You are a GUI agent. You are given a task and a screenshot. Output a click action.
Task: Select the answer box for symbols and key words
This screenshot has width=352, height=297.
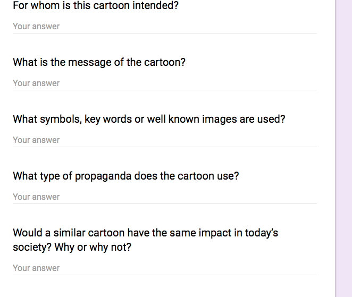[164, 140]
